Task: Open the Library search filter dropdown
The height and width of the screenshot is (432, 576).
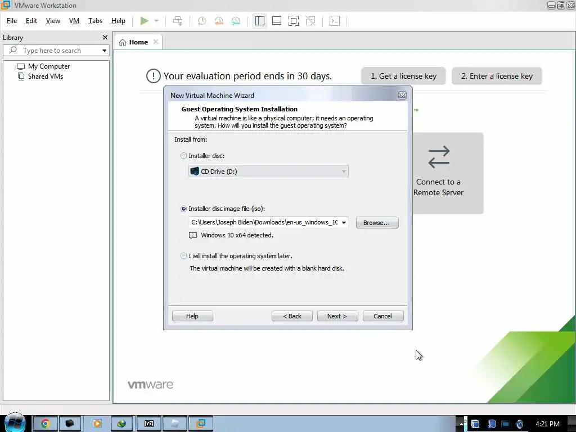Action: tap(104, 50)
